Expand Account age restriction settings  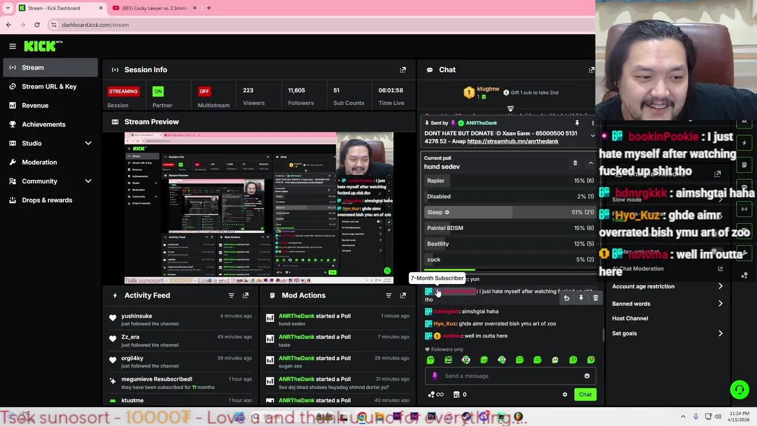720,286
